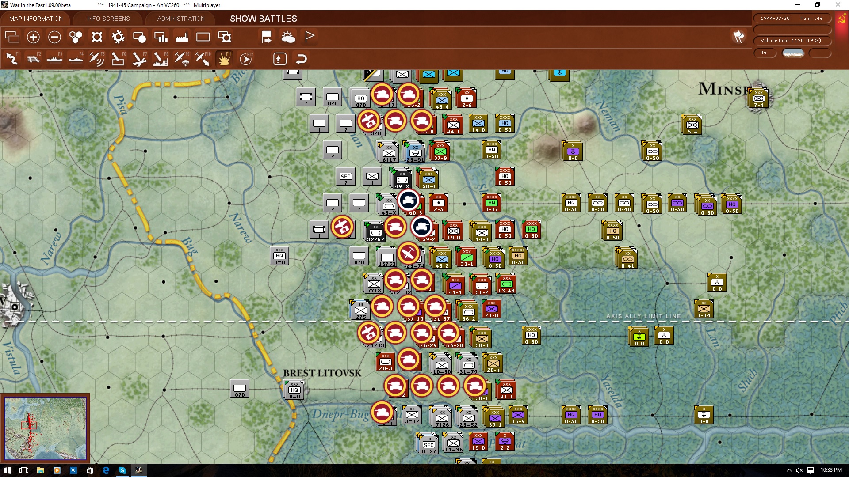The image size is (849, 477).
Task: Click the flag with arrow icon
Action: point(267,37)
